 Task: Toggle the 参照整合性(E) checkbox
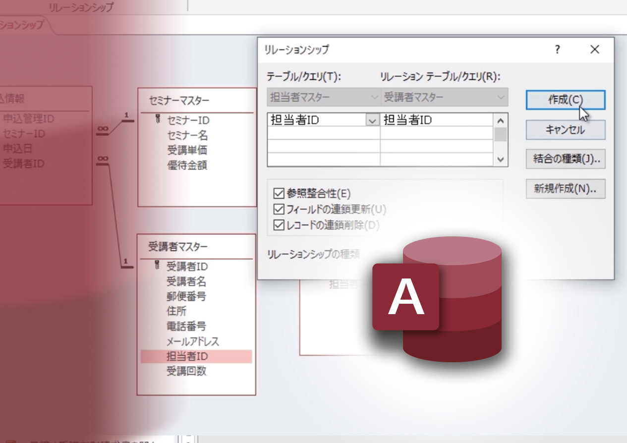click(279, 193)
